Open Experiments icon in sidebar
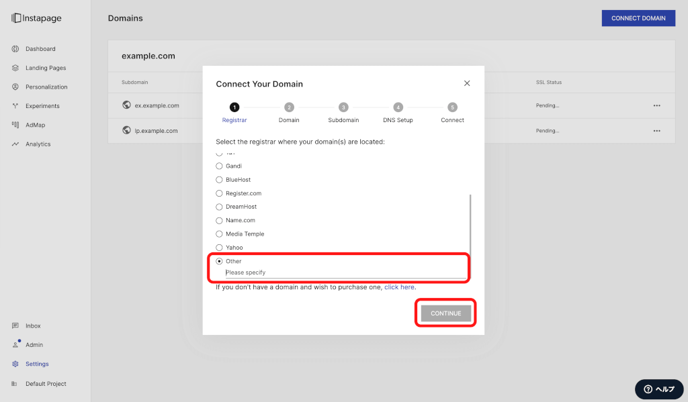 [x=15, y=106]
